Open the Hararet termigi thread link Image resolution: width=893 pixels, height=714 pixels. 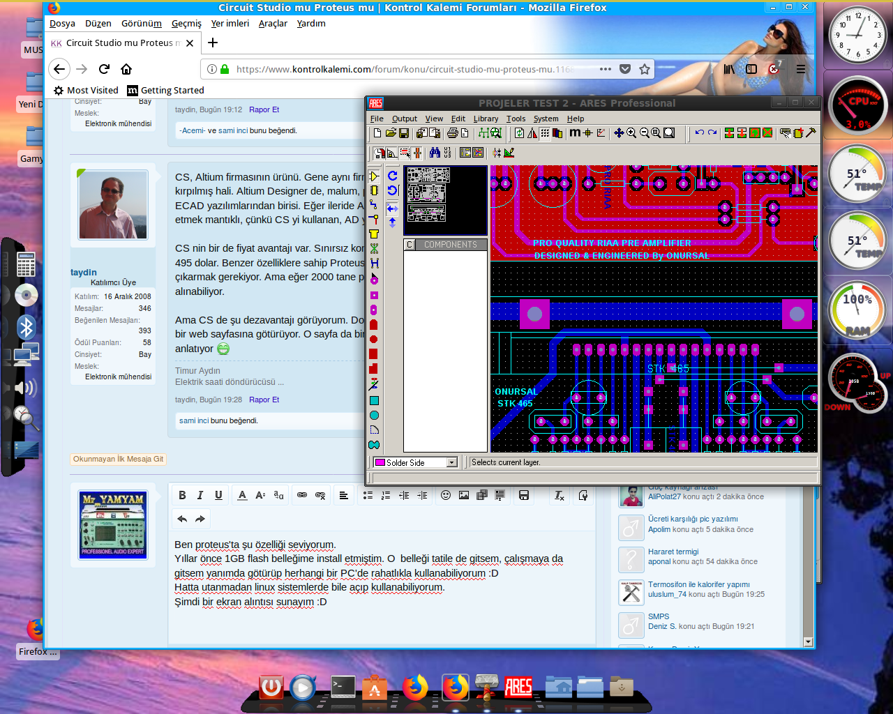tap(673, 552)
